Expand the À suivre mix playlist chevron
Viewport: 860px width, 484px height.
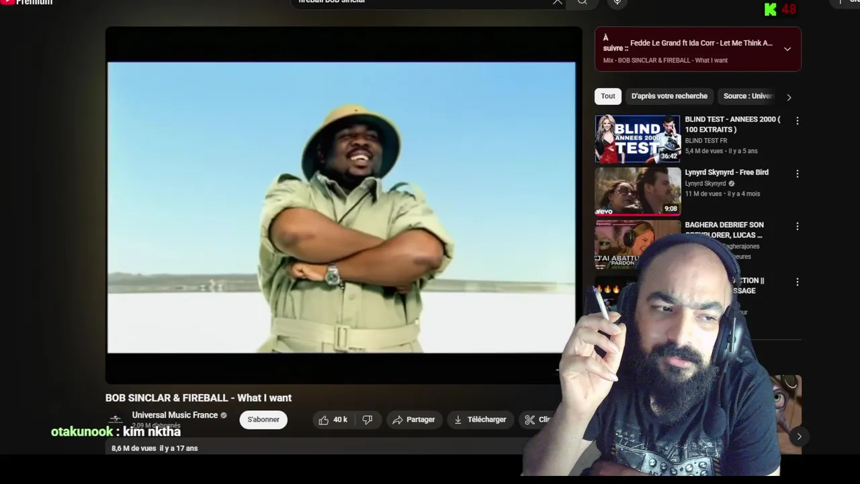tap(787, 49)
